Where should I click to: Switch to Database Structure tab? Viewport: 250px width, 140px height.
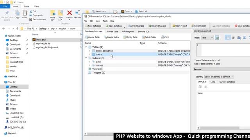(x=94, y=31)
